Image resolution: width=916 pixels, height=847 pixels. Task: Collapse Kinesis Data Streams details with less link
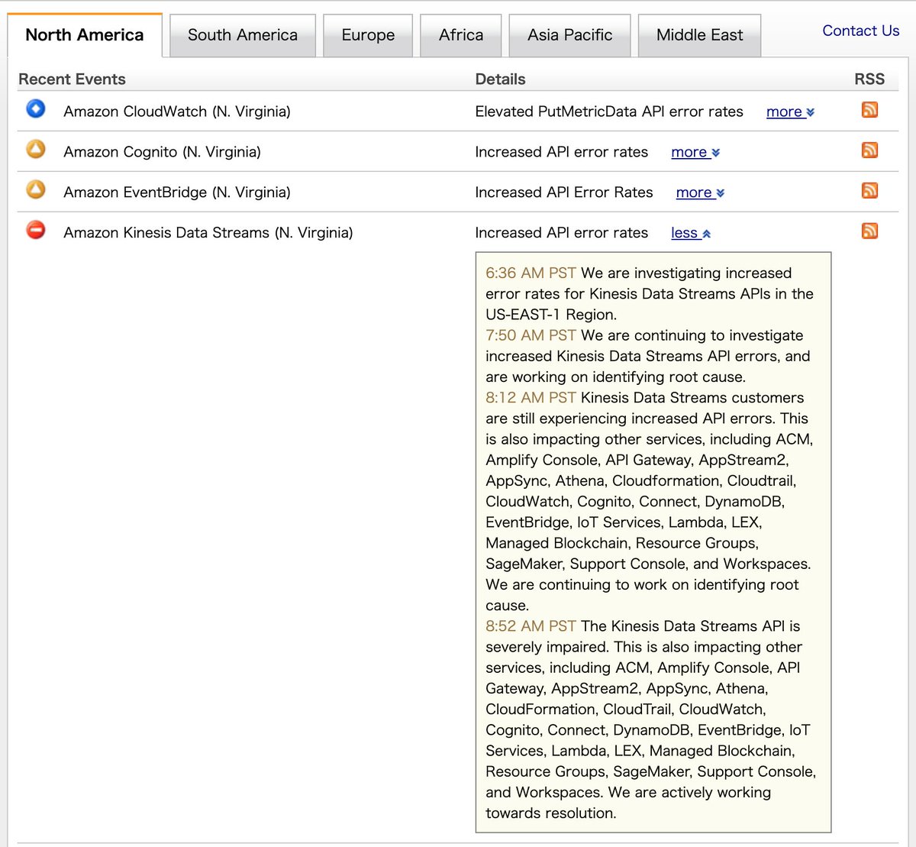[691, 233]
